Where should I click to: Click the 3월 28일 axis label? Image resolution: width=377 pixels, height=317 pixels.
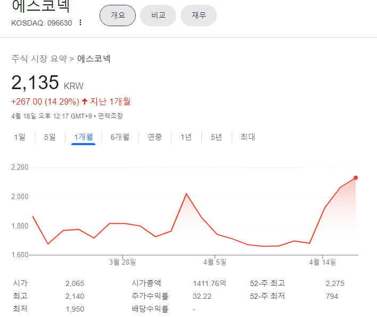tap(122, 262)
